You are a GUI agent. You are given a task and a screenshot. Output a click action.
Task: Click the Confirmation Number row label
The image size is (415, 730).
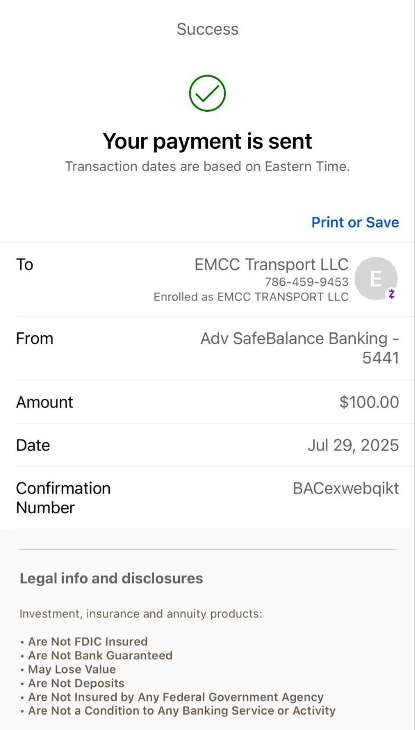63,498
